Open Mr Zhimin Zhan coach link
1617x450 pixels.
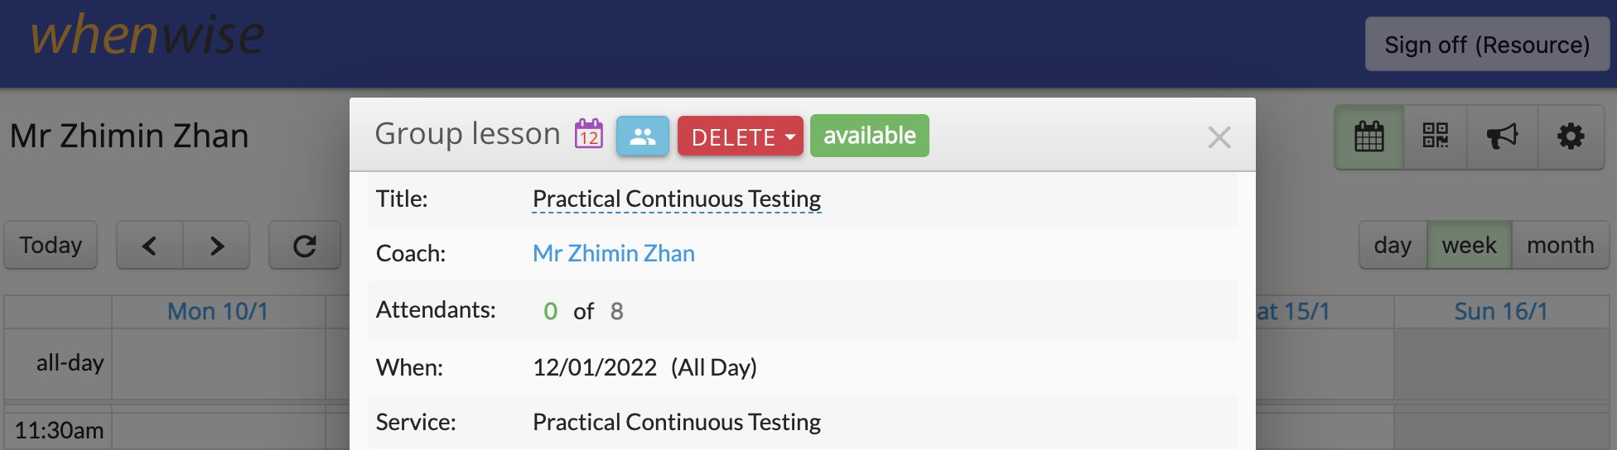[614, 253]
